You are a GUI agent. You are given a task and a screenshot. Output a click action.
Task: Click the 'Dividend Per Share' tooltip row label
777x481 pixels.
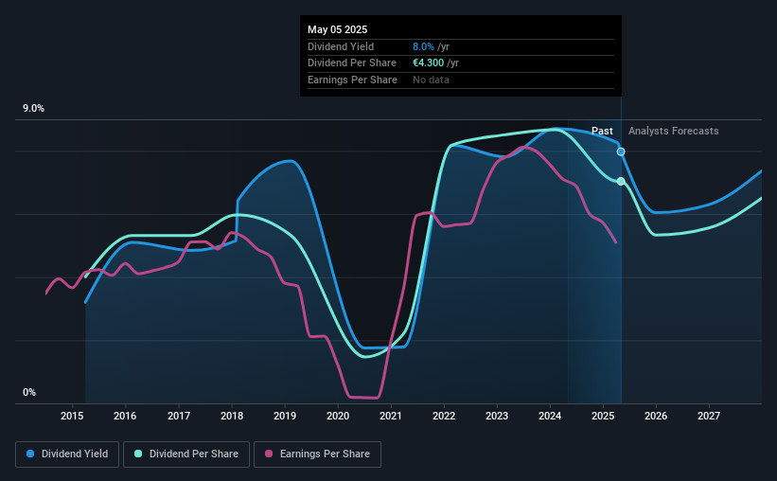tap(352, 63)
